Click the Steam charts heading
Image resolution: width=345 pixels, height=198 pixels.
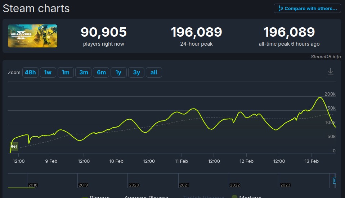tap(36, 9)
